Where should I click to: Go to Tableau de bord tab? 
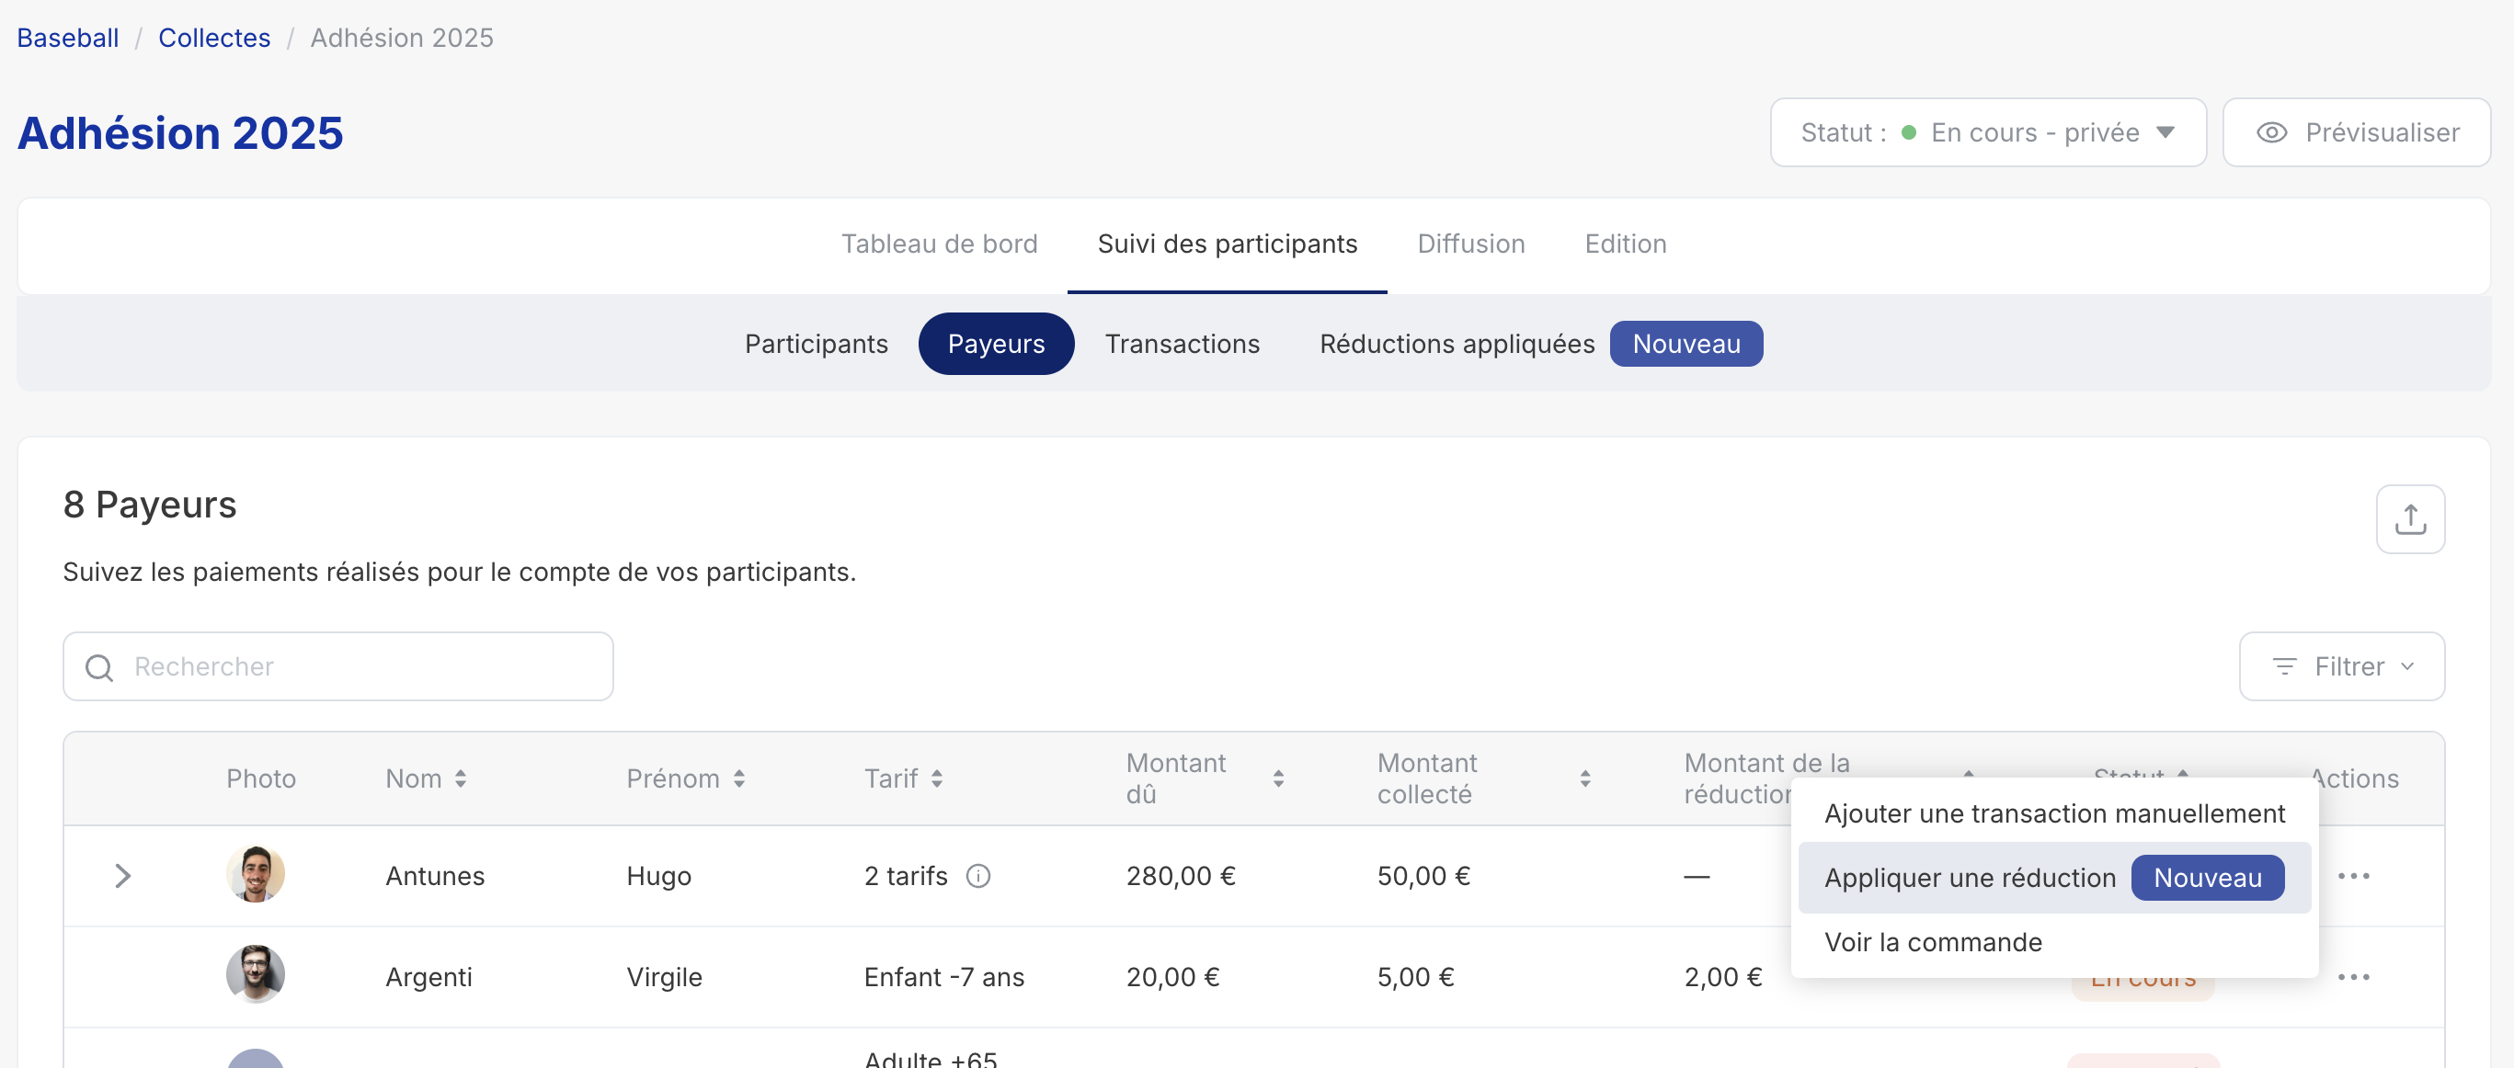939,244
